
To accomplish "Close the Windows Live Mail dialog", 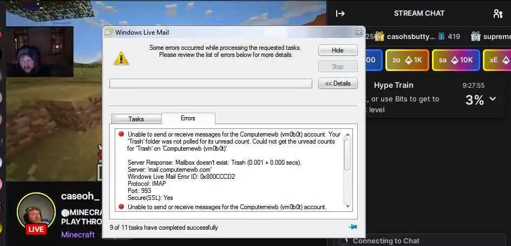I will point(359,33).
